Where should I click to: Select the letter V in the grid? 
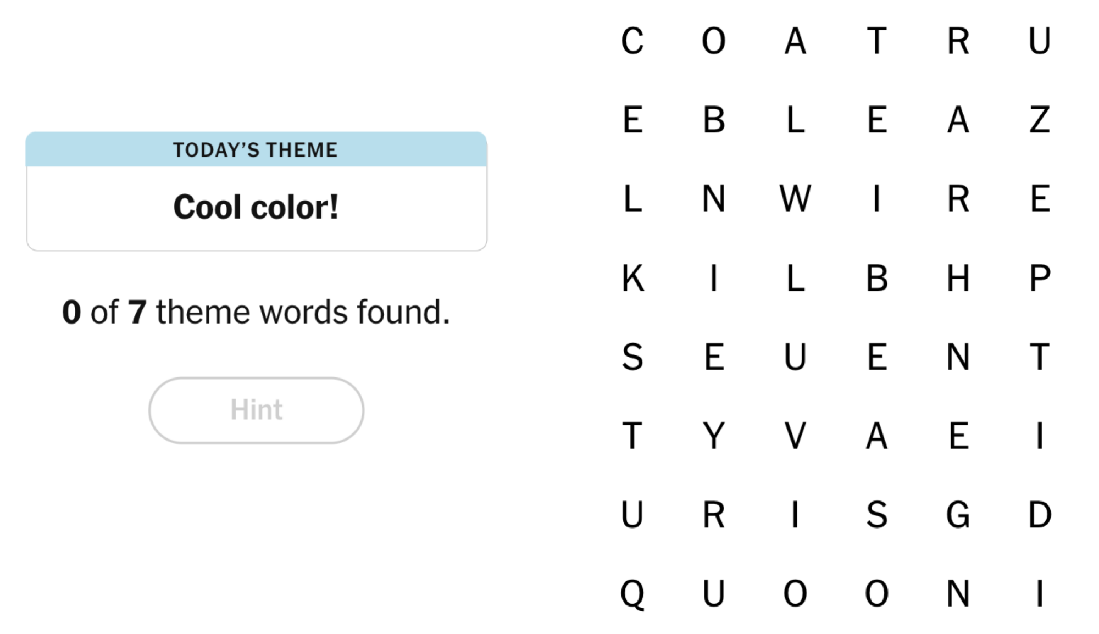[x=796, y=436]
